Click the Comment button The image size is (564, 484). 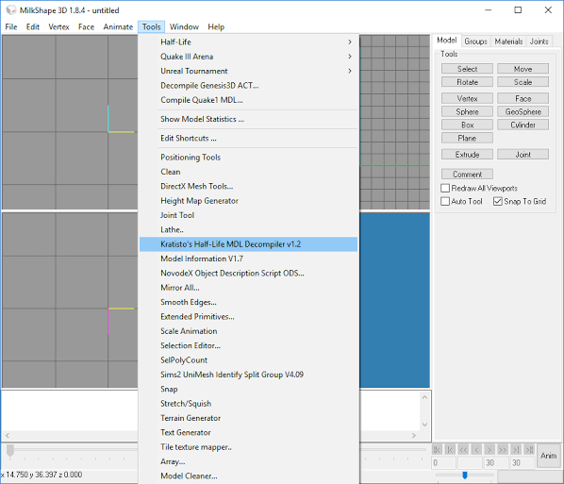[467, 175]
